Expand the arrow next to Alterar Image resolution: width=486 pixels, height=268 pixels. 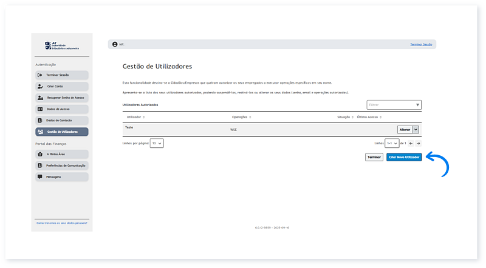[x=416, y=129]
